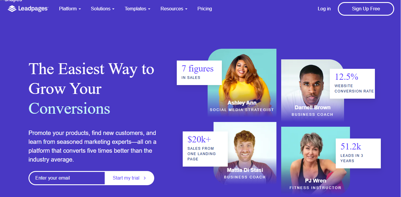The image size is (401, 197).
Task: Focus the Enter your email field
Action: click(67, 178)
